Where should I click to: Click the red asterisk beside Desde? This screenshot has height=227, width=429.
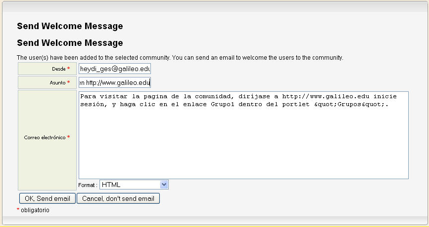click(x=69, y=69)
